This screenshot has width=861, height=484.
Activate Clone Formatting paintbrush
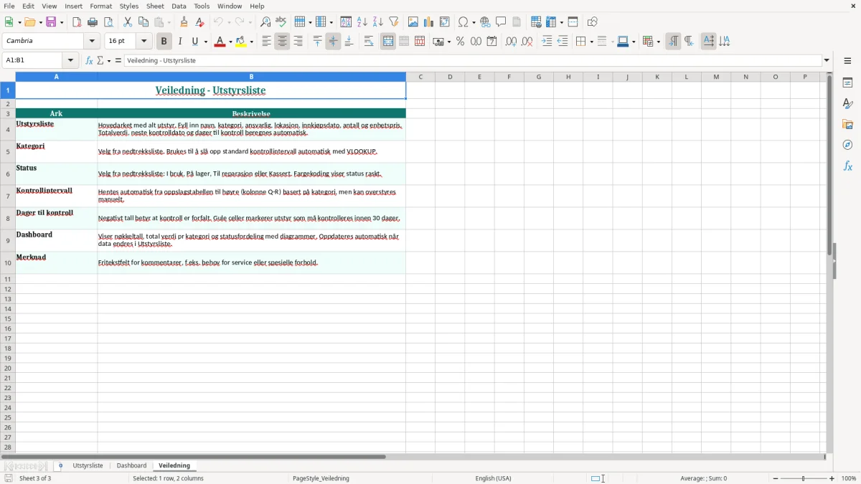[184, 22]
